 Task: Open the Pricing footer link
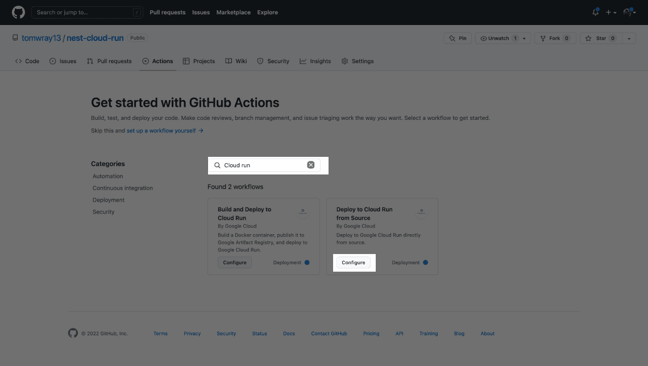(x=371, y=334)
